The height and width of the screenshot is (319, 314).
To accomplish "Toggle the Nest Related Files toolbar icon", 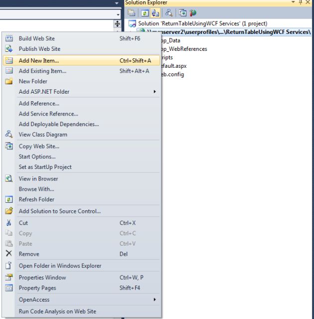I will (x=156, y=13).
